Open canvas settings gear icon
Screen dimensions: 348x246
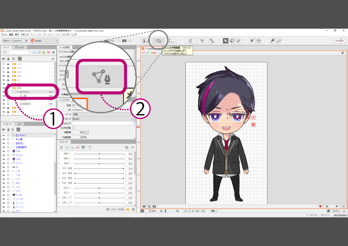327,207
